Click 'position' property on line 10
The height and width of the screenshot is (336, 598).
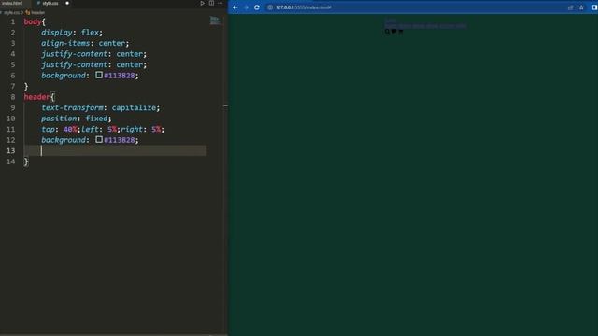[59, 119]
